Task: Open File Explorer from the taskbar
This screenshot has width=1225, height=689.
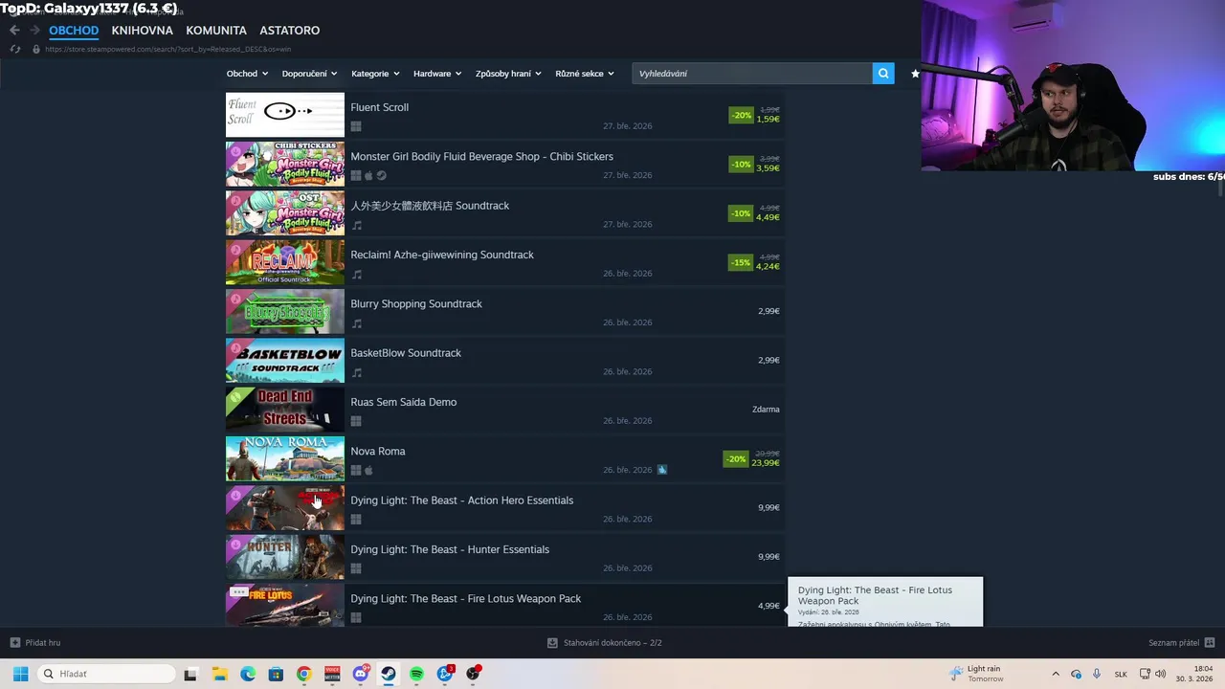Action: pos(219,674)
